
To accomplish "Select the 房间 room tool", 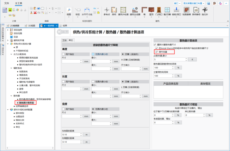I will [114, 10].
